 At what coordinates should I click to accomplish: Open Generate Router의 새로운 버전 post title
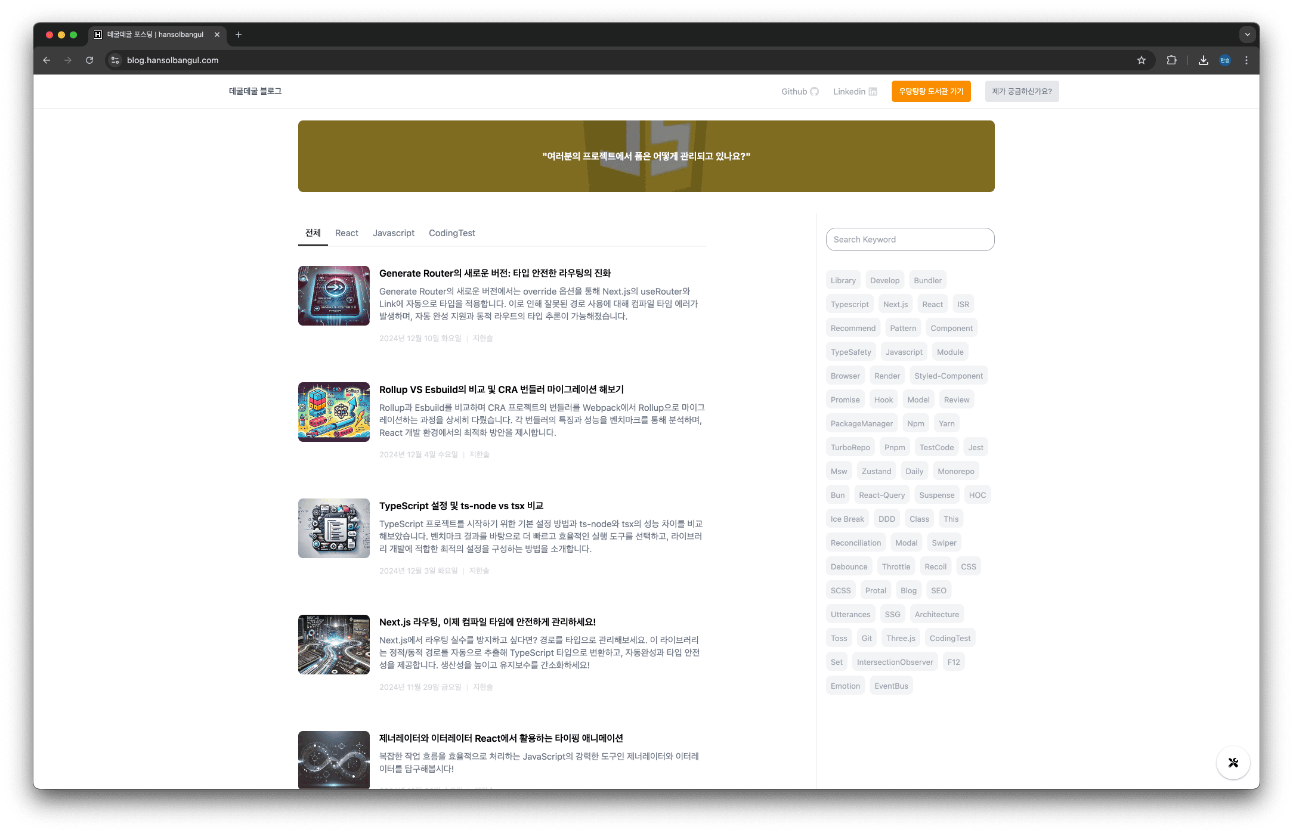(495, 273)
